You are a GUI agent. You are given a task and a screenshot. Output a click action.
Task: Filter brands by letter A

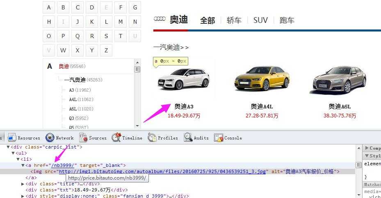(x=49, y=7)
